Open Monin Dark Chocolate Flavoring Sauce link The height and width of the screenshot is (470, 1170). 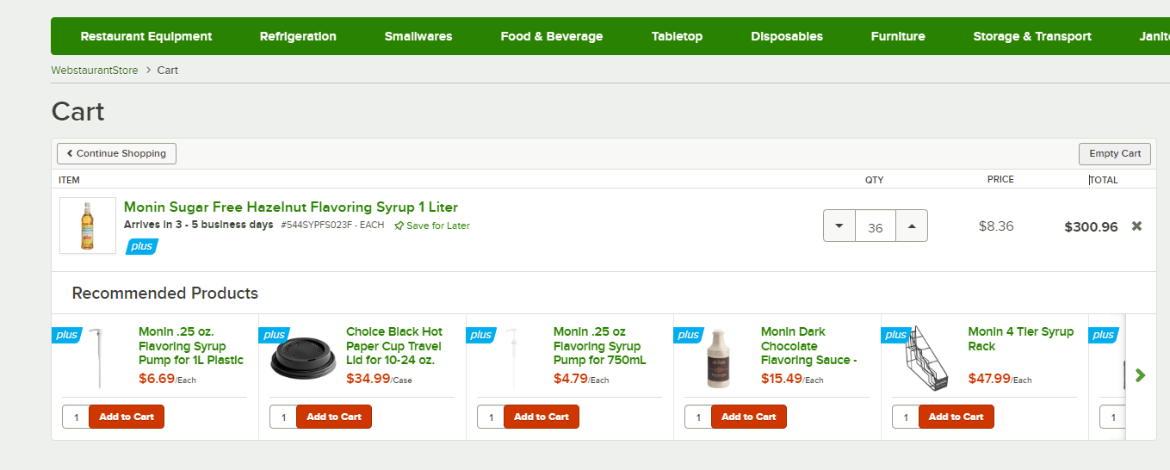point(809,346)
